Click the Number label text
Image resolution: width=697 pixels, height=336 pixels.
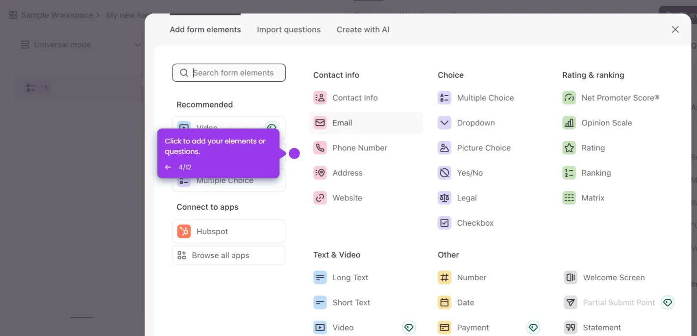click(472, 277)
